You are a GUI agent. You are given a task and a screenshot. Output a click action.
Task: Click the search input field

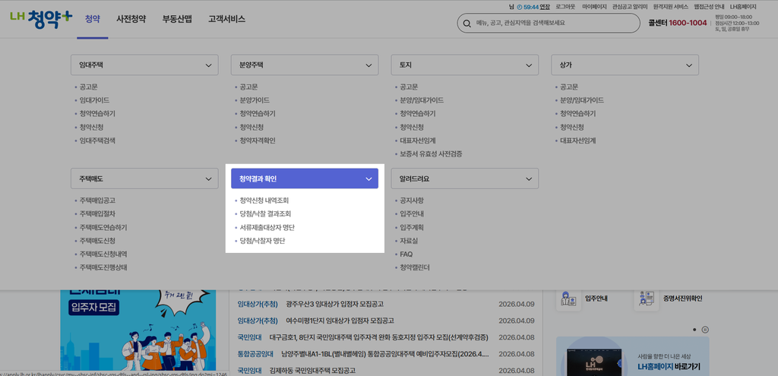coord(549,23)
